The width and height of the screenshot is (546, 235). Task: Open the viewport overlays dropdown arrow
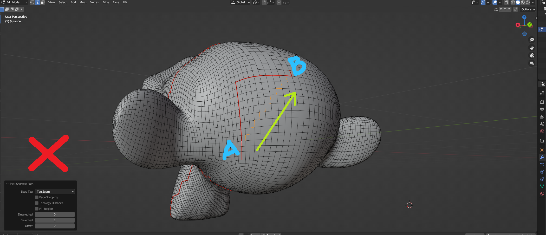pyautogui.click(x=500, y=2)
